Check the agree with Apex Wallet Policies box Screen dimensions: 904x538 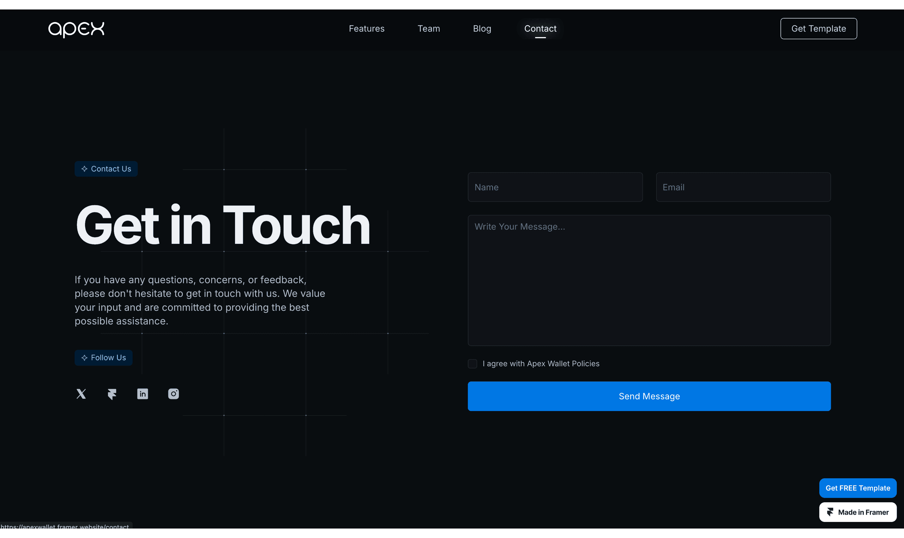point(472,364)
